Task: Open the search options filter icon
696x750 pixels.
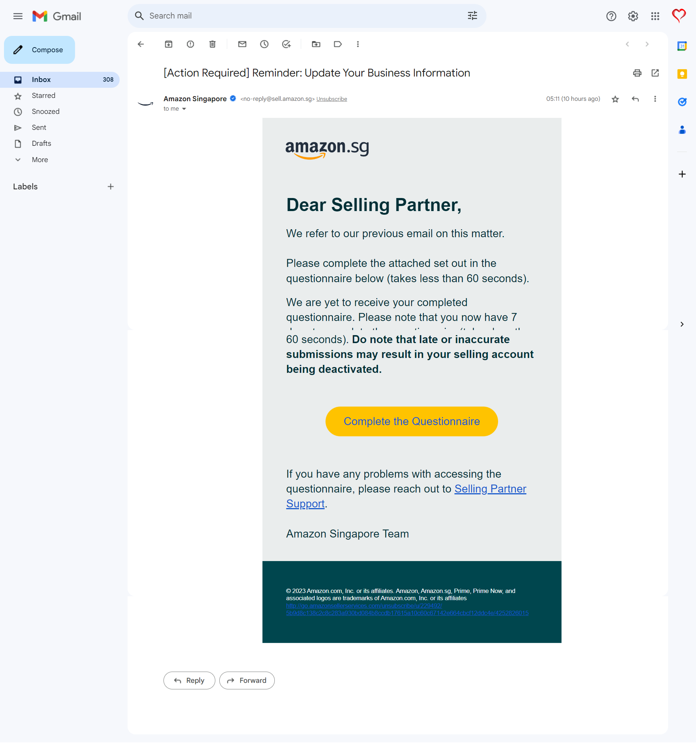Action: click(x=472, y=16)
